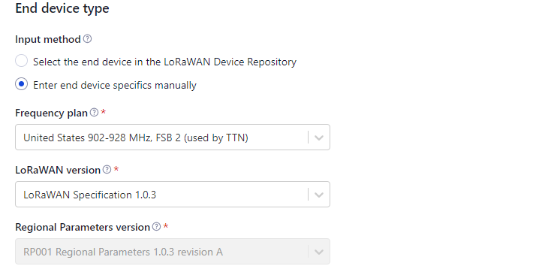
Task: Select the LoRaWAN Device Repository radio button
Action: coord(21,61)
